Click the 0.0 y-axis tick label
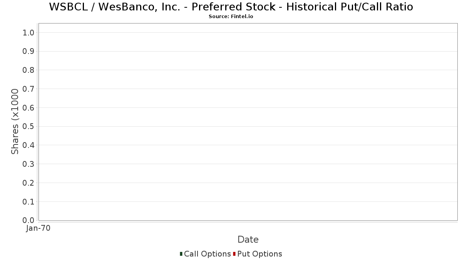This screenshot has height=260, width=462. coord(28,220)
